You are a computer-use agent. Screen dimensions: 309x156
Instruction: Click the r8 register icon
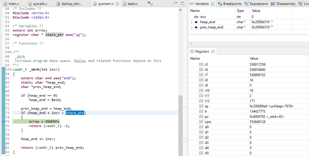tap(201, 80)
